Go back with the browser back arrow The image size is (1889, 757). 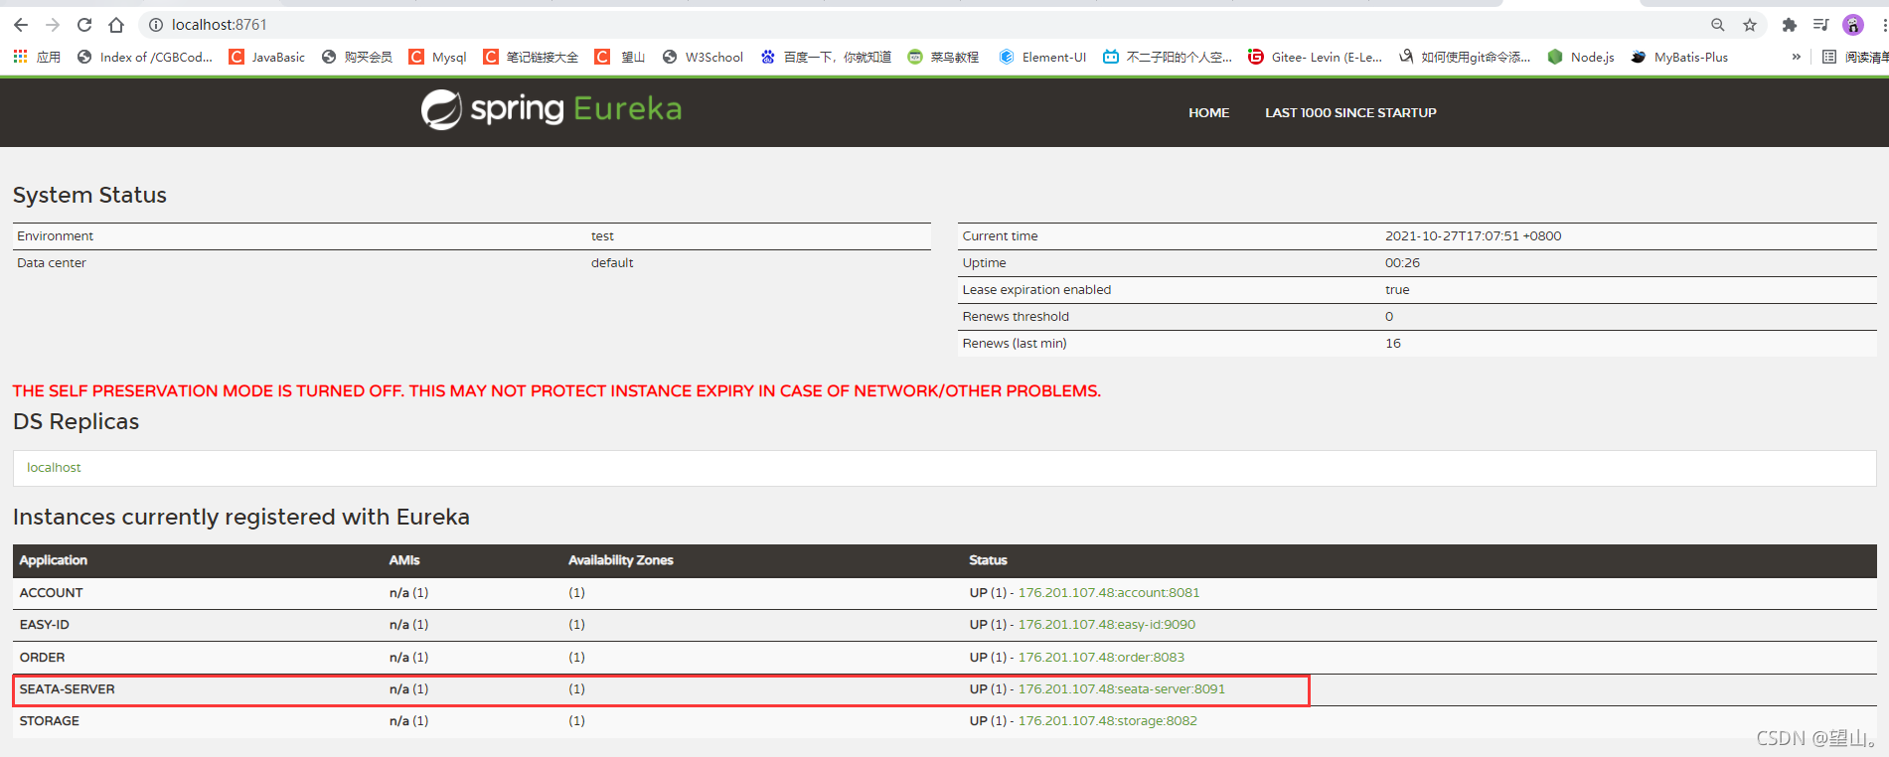click(21, 25)
